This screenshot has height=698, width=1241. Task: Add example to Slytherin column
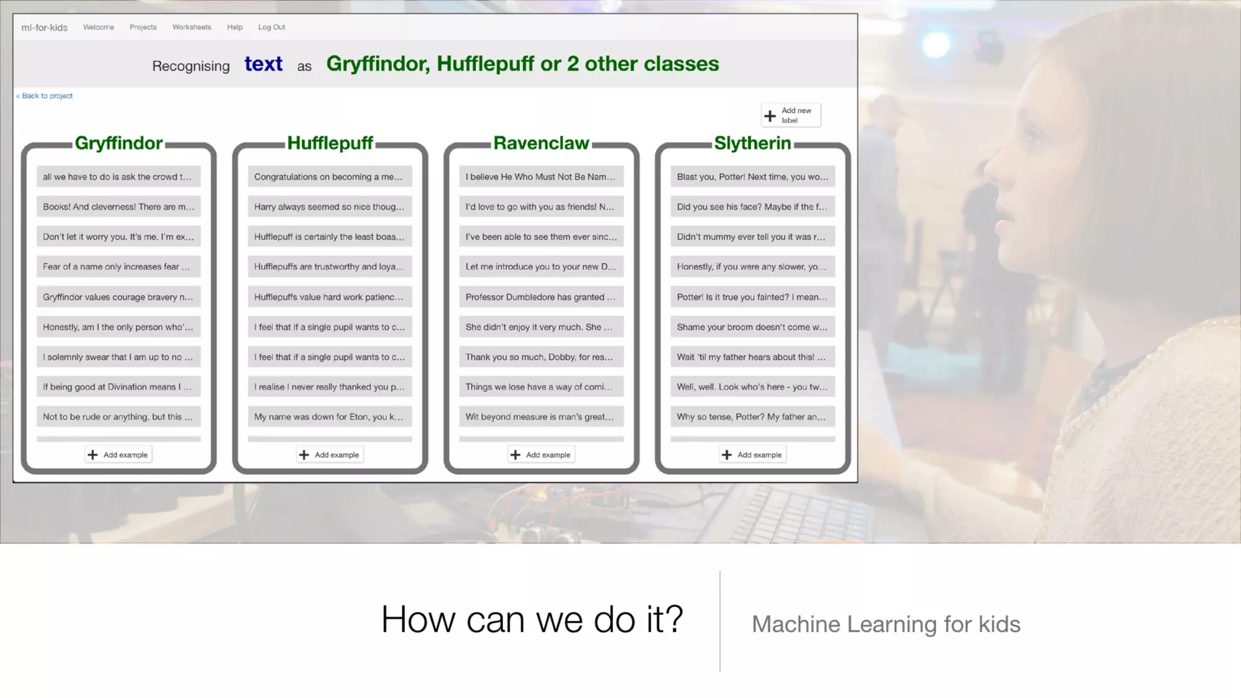pos(753,455)
